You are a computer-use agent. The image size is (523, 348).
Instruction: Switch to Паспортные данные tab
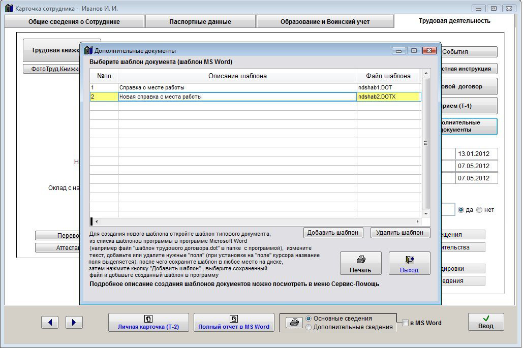pyautogui.click(x=200, y=22)
